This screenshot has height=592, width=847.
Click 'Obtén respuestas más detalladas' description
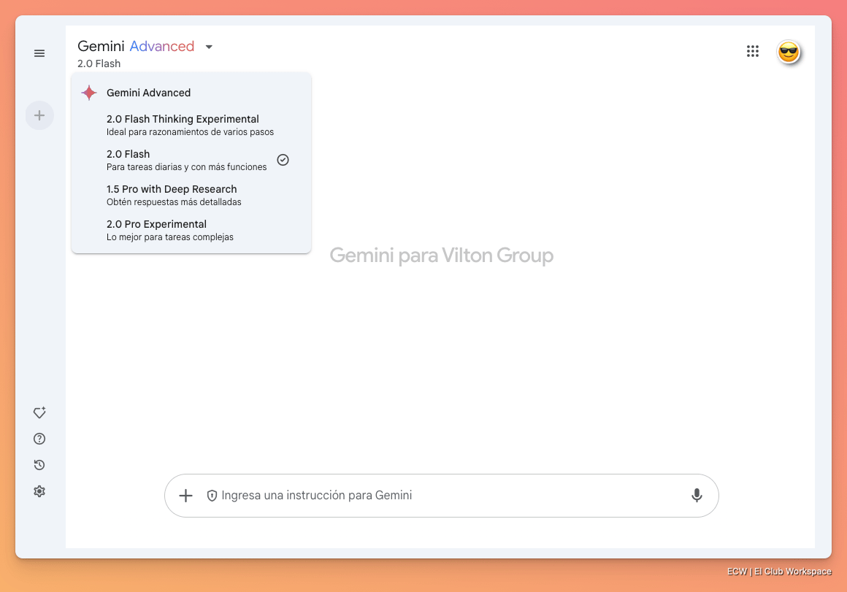click(174, 202)
